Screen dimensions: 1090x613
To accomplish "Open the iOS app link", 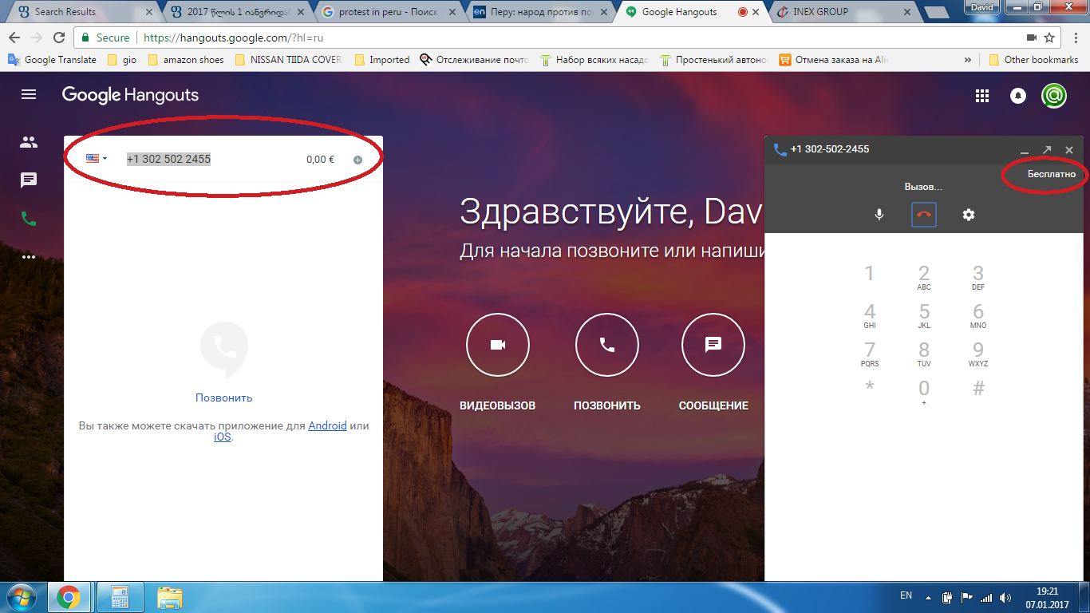I will pos(223,437).
